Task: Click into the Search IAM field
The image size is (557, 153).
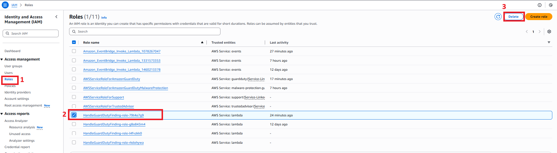Action: coord(31,33)
